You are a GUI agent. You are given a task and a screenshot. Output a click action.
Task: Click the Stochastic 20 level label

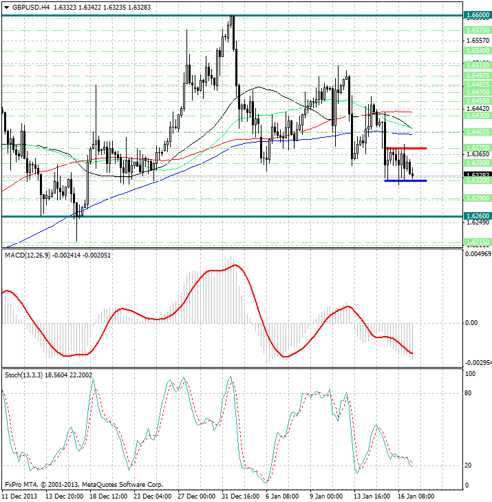coord(468,466)
